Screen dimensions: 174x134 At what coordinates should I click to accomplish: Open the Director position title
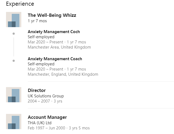click(37, 90)
